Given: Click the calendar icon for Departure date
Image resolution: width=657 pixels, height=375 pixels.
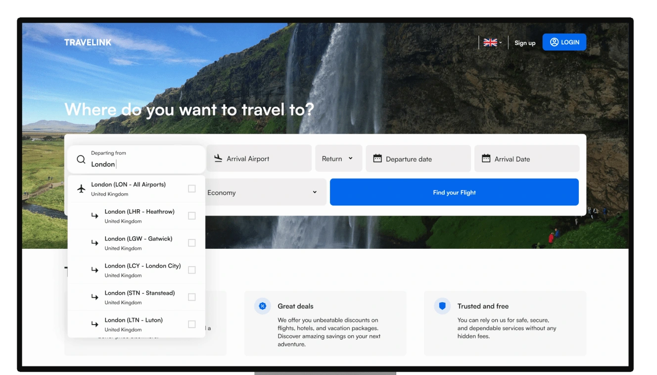Looking at the screenshot, I should click(377, 158).
